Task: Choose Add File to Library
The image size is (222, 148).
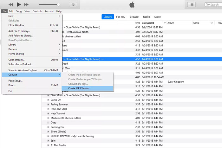Action: (19, 31)
